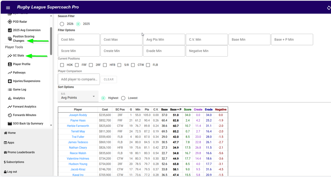Open Joseph Roddy player link

[x=78, y=115]
